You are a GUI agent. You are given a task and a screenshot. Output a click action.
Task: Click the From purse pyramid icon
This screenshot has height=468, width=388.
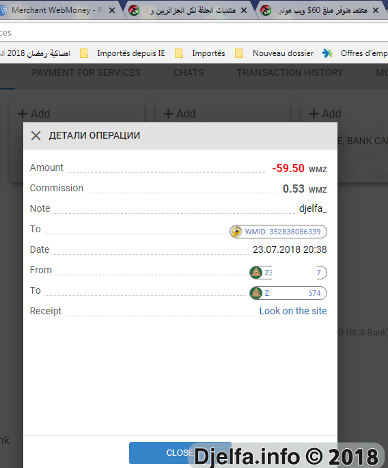[256, 273]
